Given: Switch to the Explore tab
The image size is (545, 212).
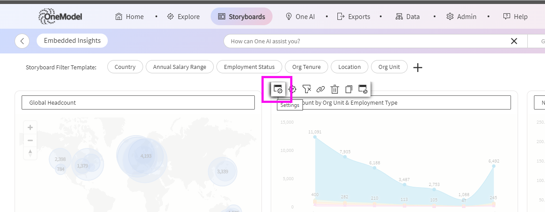Looking at the screenshot, I should tap(183, 17).
